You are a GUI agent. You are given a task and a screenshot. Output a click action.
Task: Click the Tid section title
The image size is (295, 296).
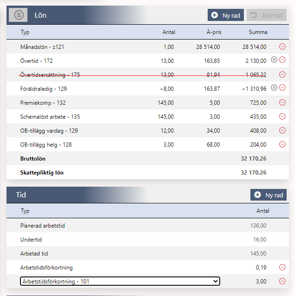tap(21, 195)
